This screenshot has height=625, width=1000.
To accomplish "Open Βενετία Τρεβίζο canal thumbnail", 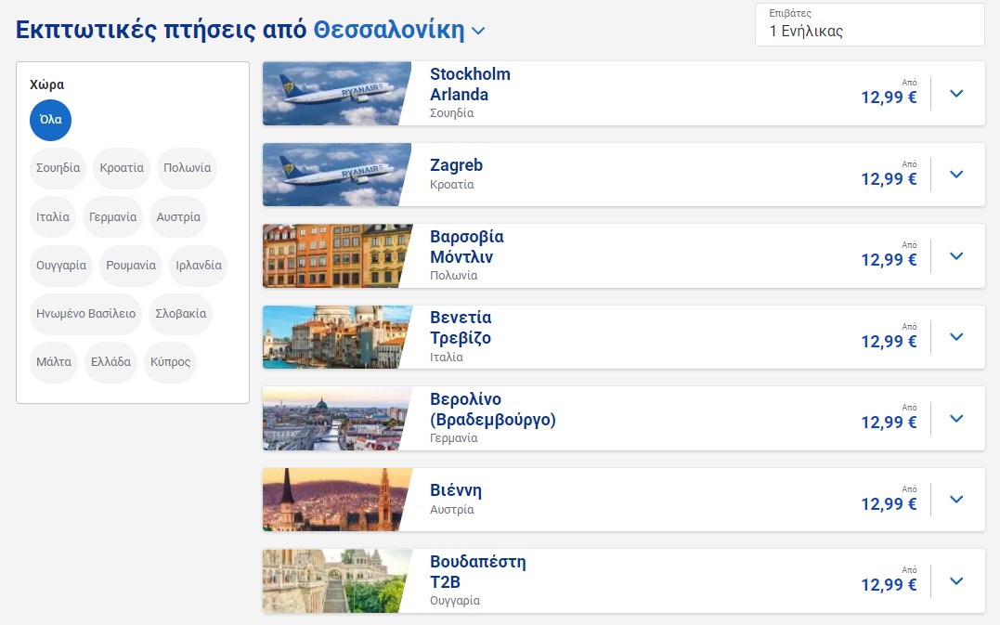I will click(337, 337).
